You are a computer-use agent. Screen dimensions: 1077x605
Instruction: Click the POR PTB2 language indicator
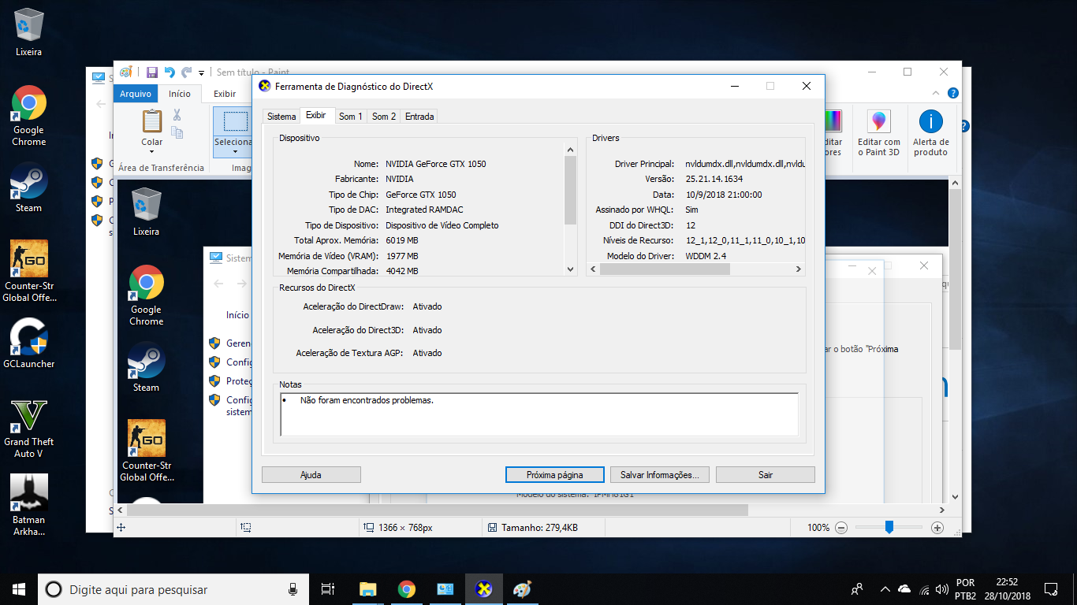tap(965, 589)
